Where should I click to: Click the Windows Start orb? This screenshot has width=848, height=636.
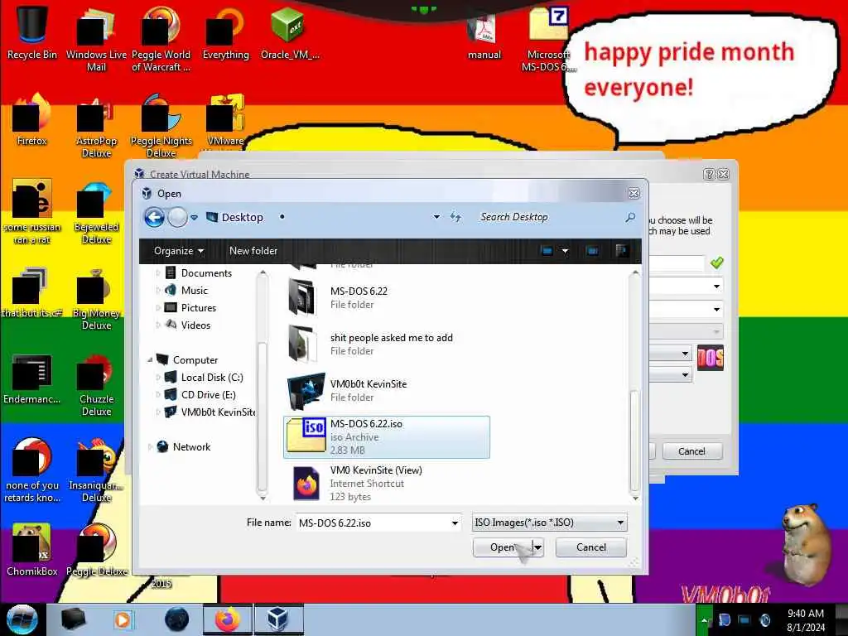pos(22,619)
